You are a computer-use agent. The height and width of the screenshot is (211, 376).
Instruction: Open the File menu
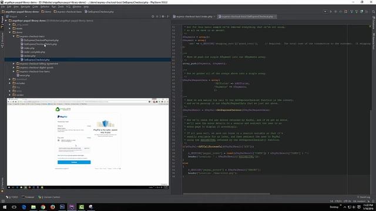coord(3,6)
